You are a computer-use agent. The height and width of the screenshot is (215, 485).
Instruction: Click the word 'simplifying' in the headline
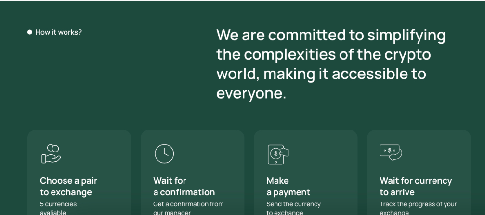(x=406, y=36)
